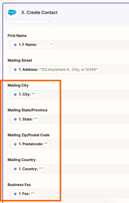
Task: Select the '1. Country' mapped pill
Action: [x=28, y=169]
